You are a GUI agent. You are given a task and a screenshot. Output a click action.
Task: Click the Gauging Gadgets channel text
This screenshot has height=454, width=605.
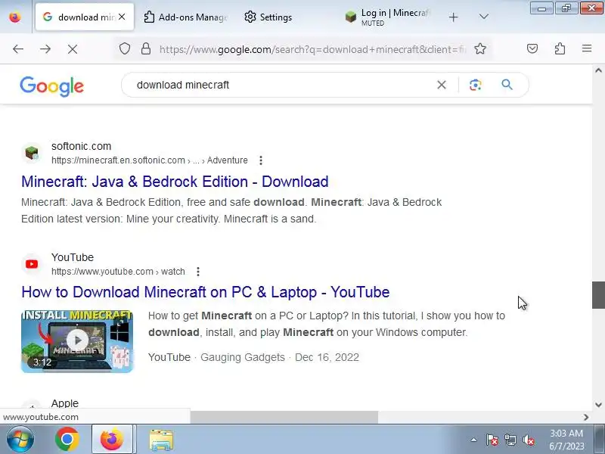pos(243,357)
